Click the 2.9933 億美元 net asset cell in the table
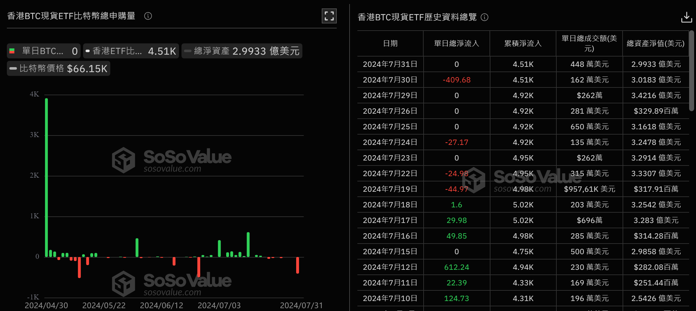696x311 pixels. 656,64
